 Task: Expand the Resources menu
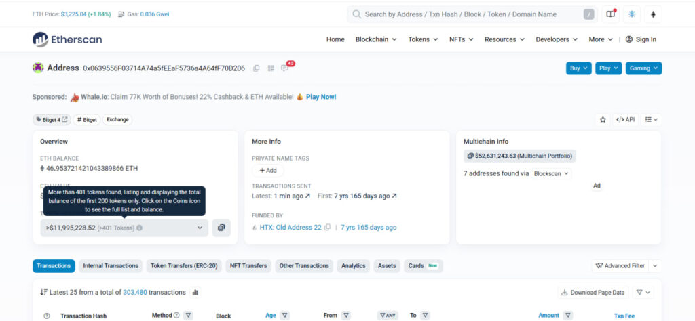[504, 39]
